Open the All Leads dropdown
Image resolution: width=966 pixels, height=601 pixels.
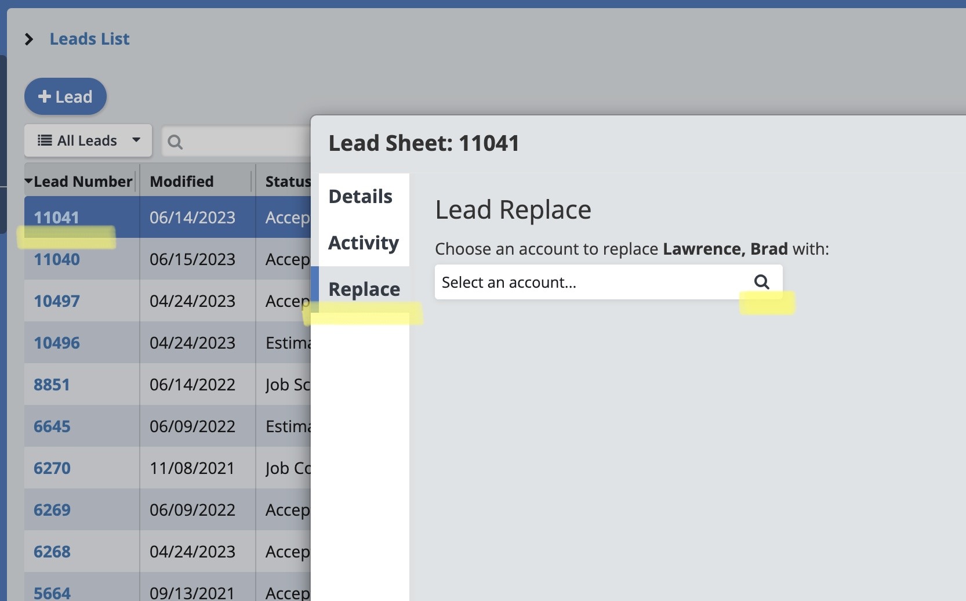pos(88,140)
